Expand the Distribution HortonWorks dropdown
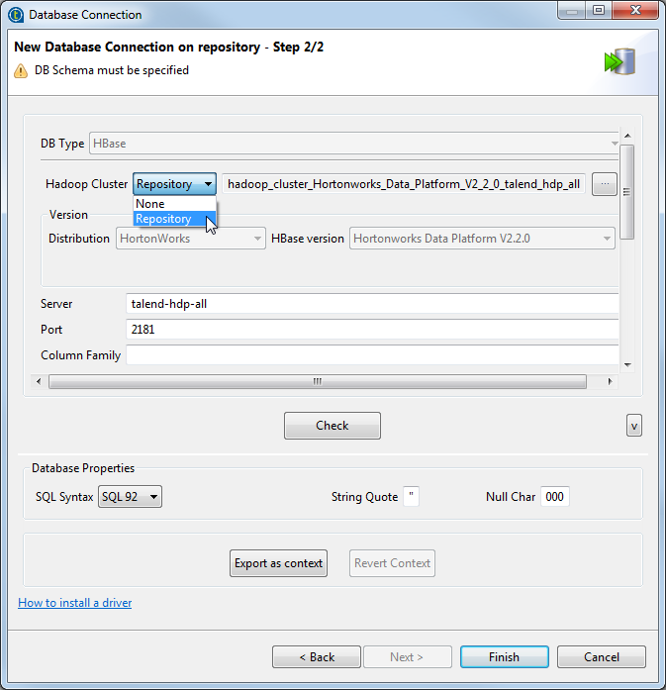This screenshot has width=666, height=690. point(191,239)
